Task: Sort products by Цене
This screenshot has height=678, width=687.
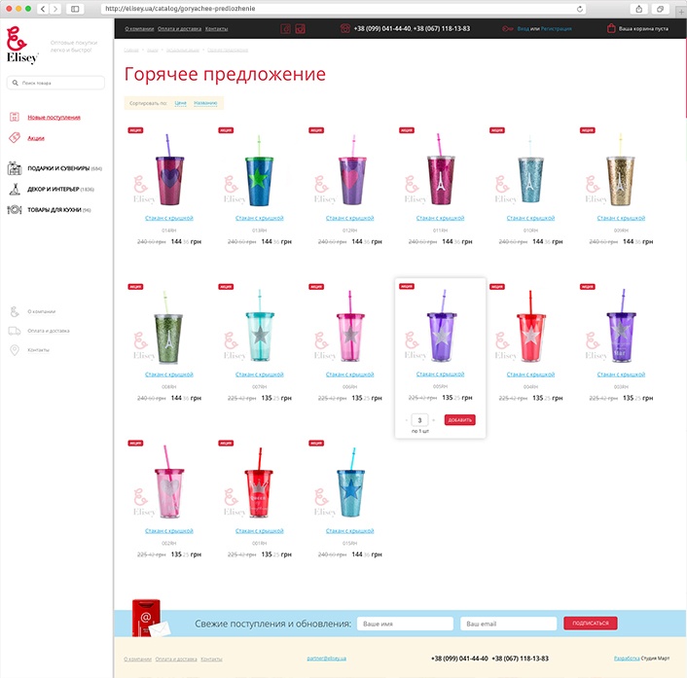Action: tap(181, 103)
